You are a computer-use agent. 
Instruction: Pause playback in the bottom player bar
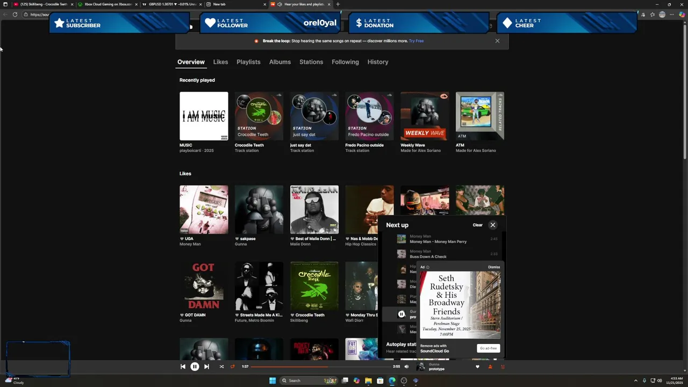tap(195, 367)
